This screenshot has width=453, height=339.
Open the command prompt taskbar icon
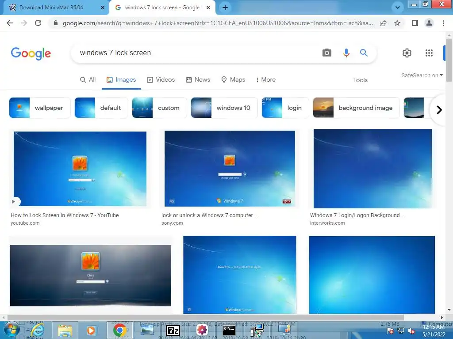[x=229, y=330]
